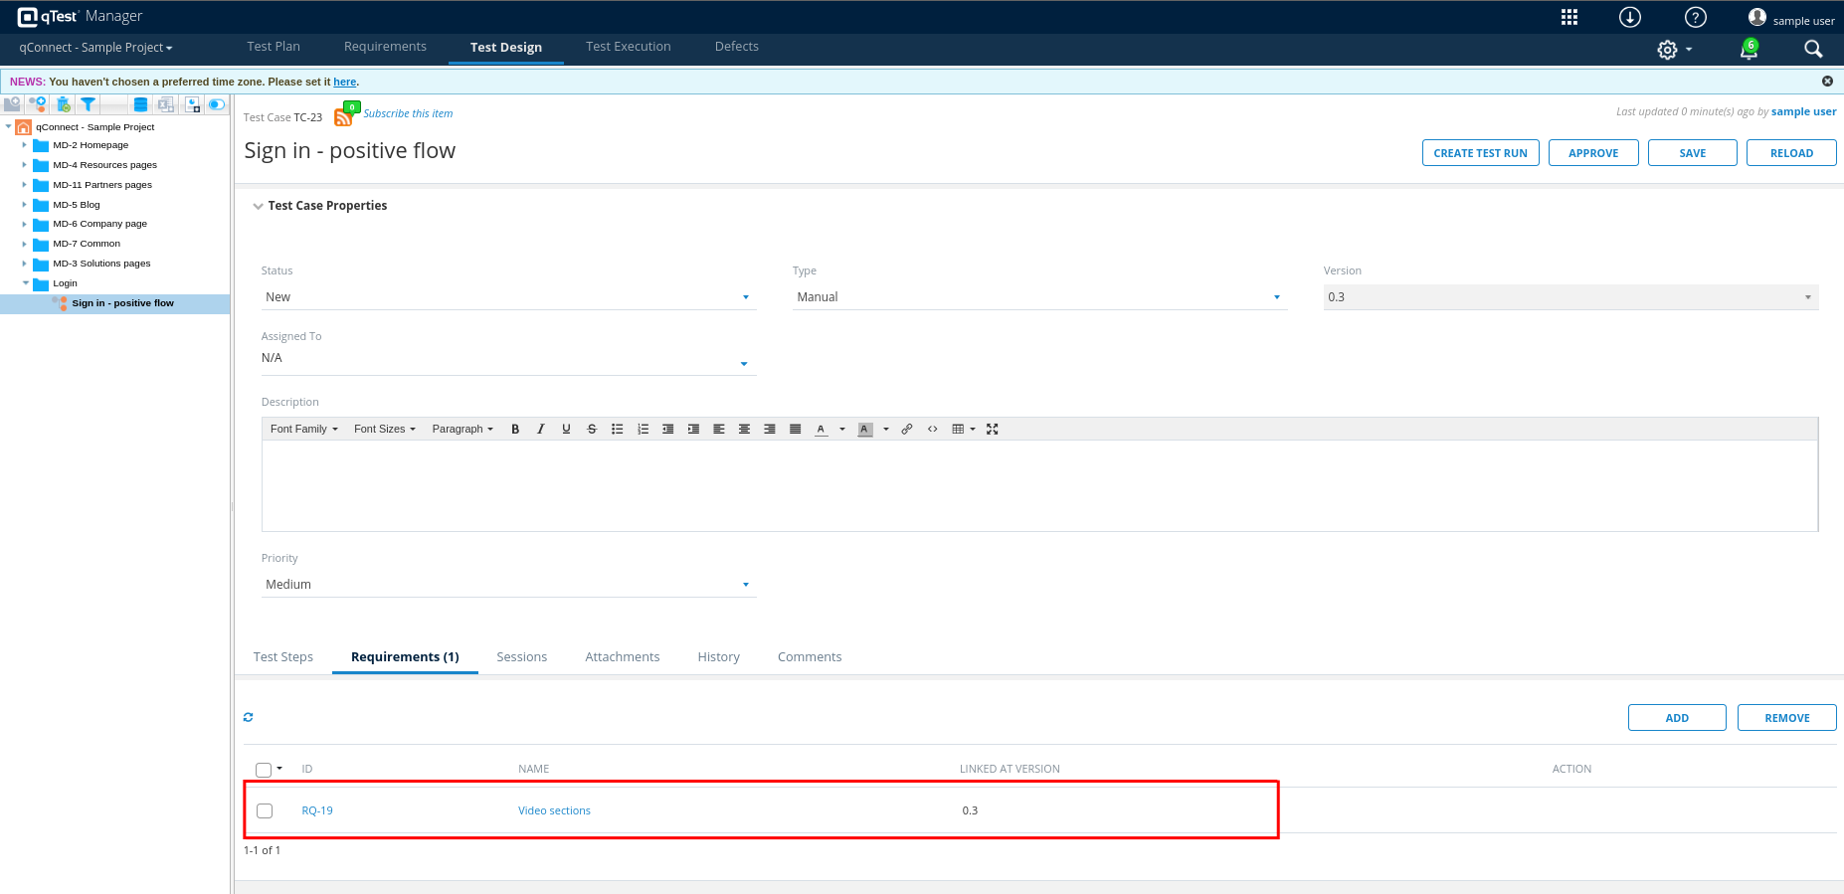Open the nine-dot app launcher grid
Viewport: 1844px width, 894px height.
1569,17
